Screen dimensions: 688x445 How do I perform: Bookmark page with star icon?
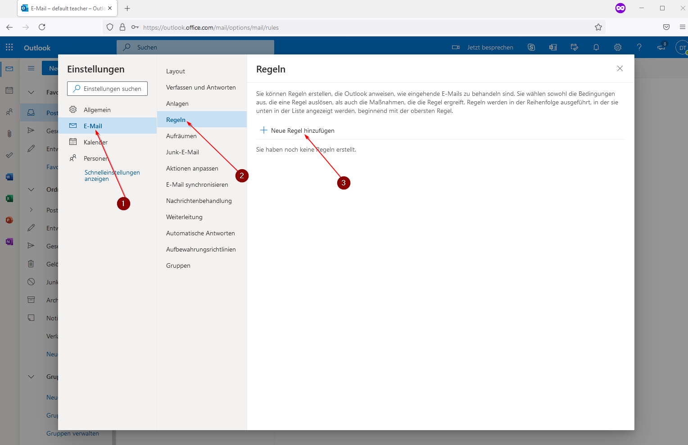[598, 27]
